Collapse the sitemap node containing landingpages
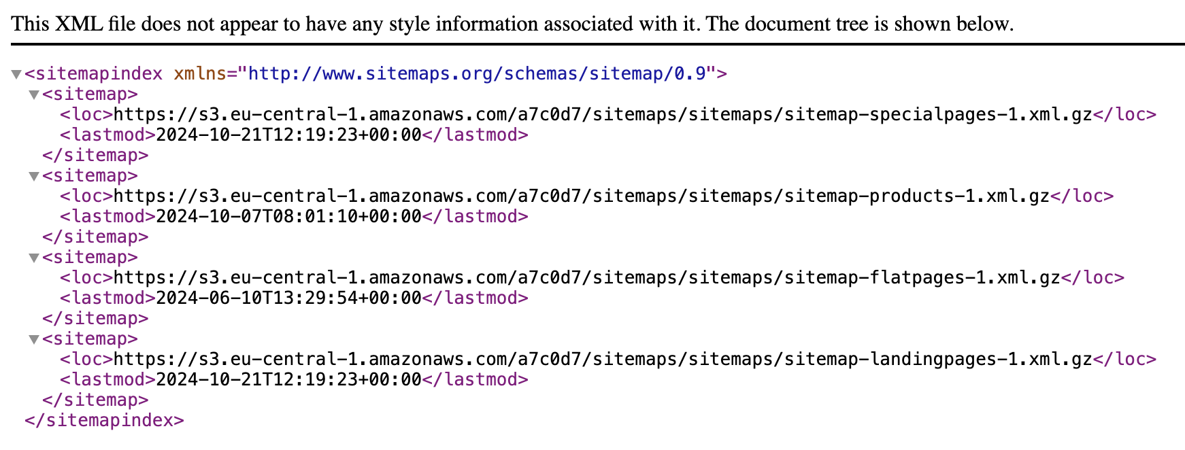This screenshot has width=1185, height=450. (33, 339)
